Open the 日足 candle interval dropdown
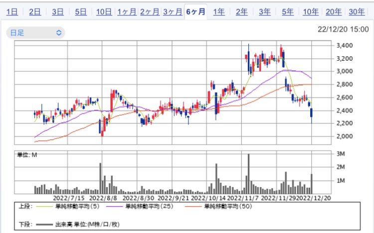The width and height of the screenshot is (374, 233). click(35, 33)
